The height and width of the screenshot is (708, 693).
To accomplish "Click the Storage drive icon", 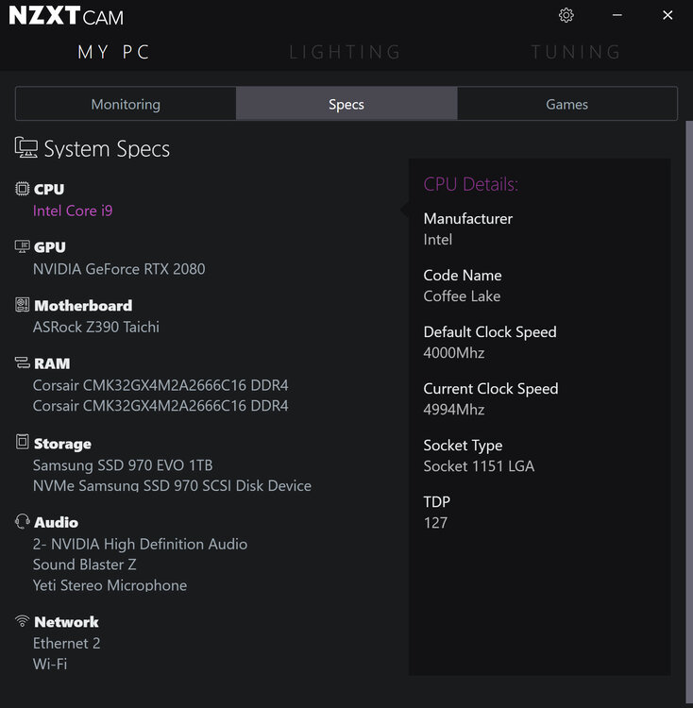I will click(22, 442).
